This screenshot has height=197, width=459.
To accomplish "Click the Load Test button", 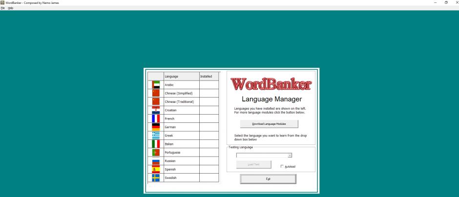I will click(x=253, y=164).
